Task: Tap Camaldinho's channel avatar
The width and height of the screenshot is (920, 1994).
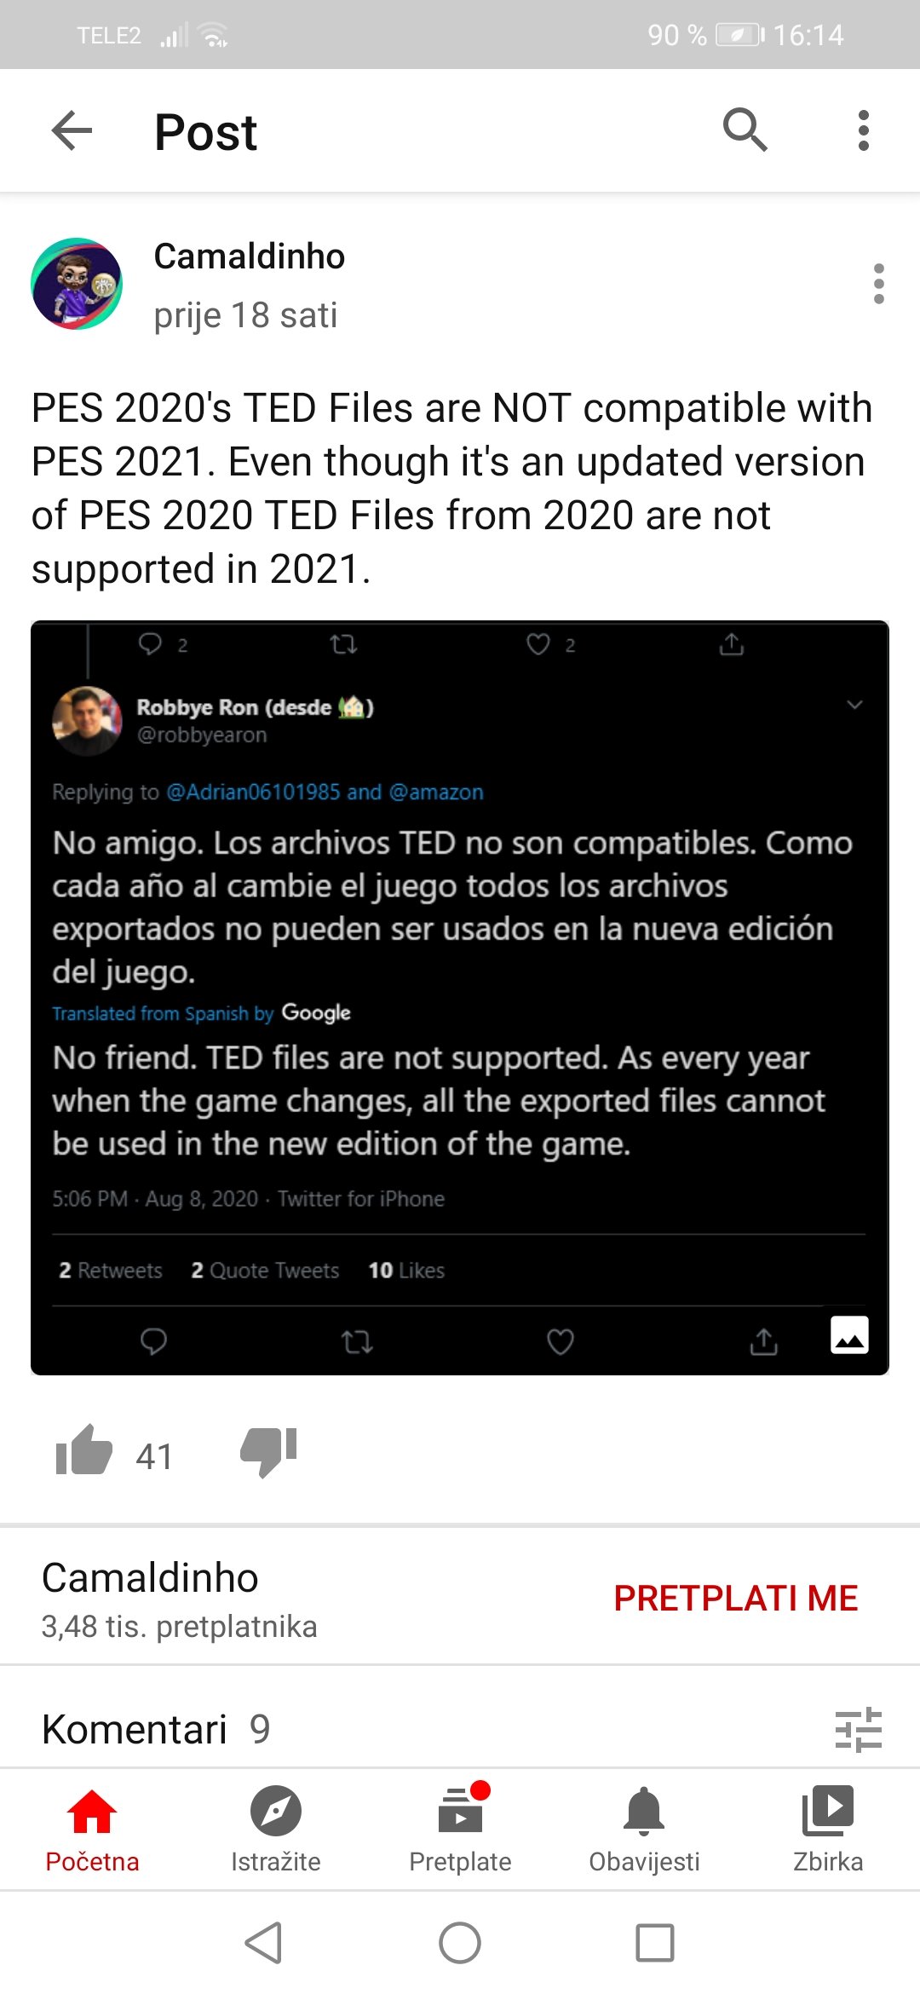Action: click(x=77, y=284)
